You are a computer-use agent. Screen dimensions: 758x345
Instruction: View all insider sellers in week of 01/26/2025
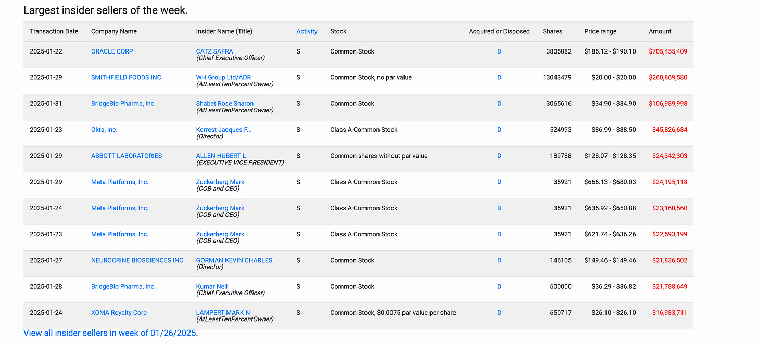[x=110, y=333]
